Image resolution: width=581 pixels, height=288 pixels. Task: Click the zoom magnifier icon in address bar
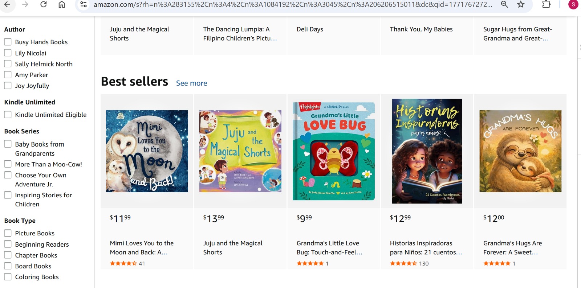coord(504,4)
